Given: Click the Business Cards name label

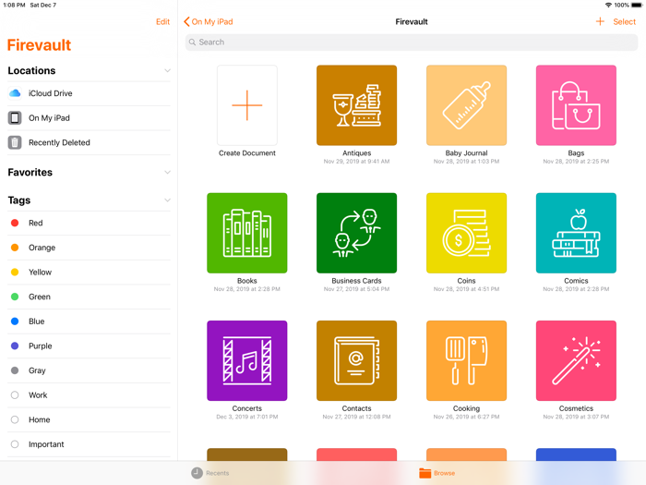Looking at the screenshot, I should tap(356, 281).
